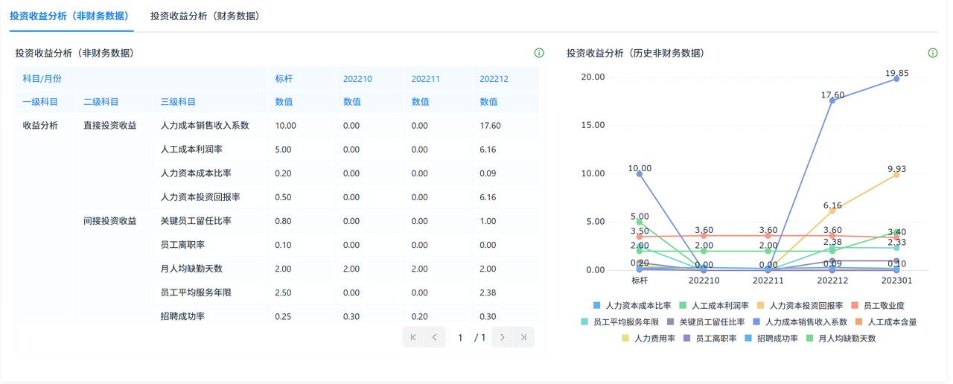
Task: Click 人力资本成本比率 table row label
Action: point(196,173)
